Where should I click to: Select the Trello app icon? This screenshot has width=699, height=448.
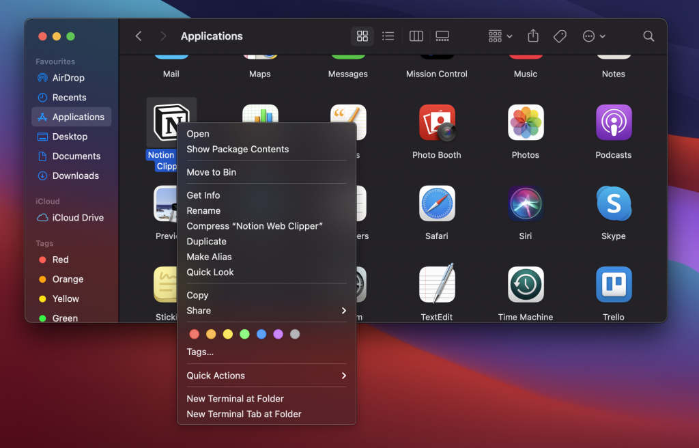tap(614, 284)
